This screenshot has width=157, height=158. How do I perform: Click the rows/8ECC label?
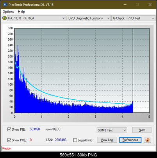tap(53, 129)
